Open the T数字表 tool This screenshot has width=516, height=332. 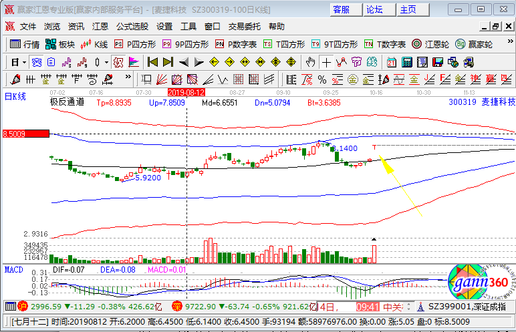click(385, 44)
